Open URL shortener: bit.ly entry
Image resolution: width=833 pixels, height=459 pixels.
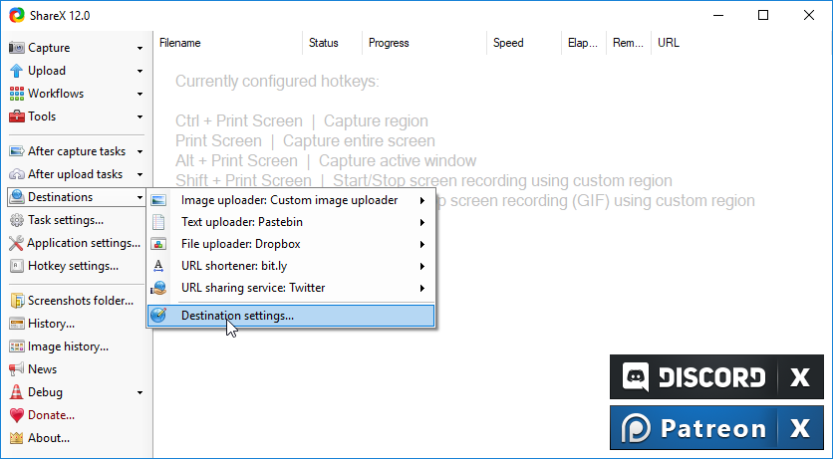pos(291,266)
